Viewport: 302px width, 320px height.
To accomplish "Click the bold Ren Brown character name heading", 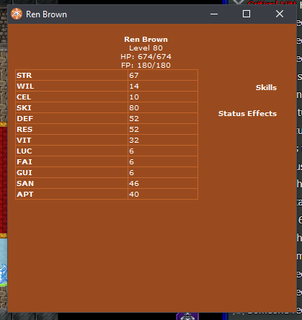I will (146, 40).
